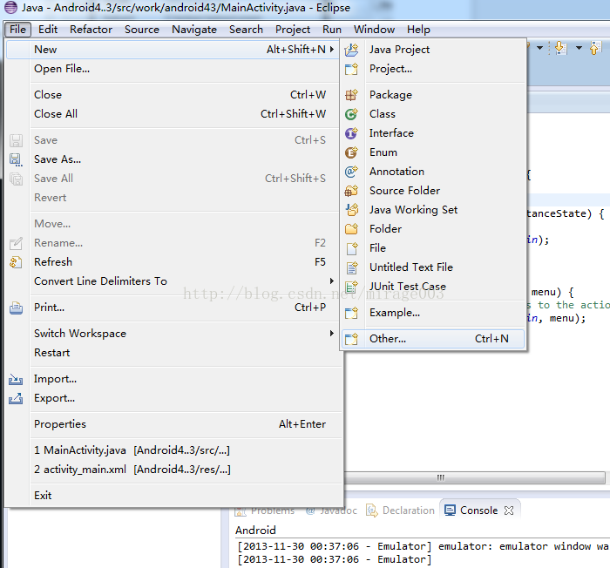Viewport: 610px width, 568px height.
Task: Open the Search menu
Action: (246, 29)
